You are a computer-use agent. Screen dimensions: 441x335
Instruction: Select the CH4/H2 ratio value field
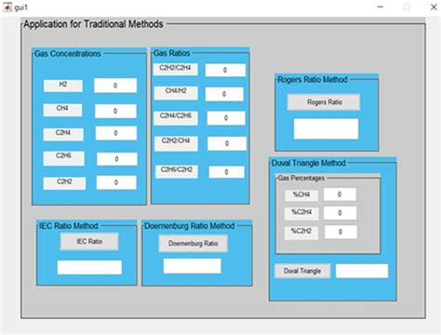click(224, 94)
